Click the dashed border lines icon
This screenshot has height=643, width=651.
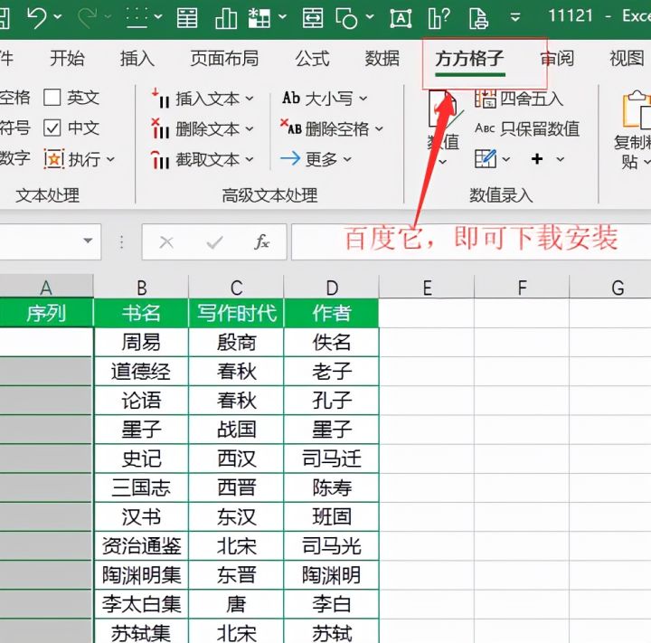(x=137, y=17)
